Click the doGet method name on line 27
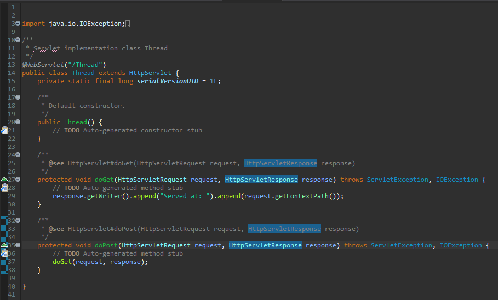 click(104, 180)
